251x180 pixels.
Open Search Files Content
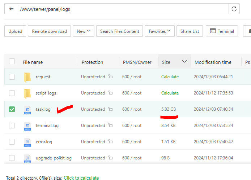(x=119, y=31)
